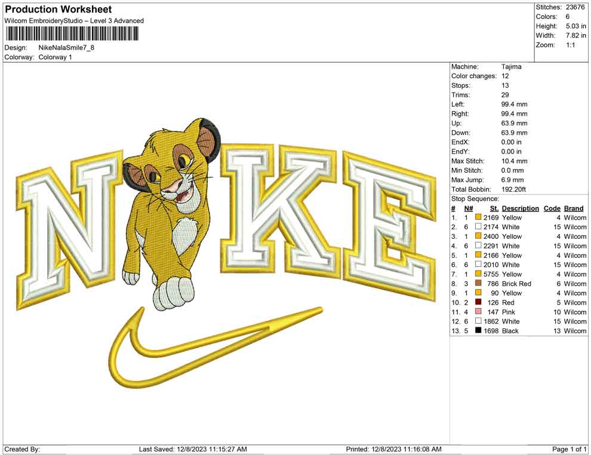Click the Black color swatch, stop 13

pyautogui.click(x=478, y=330)
